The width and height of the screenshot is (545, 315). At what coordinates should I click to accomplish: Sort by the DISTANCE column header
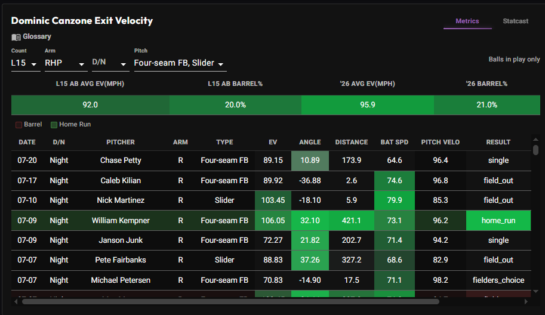[x=352, y=142]
